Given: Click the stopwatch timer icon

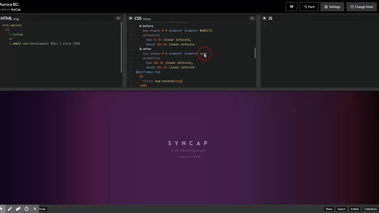Looking at the screenshot, I should (x=26, y=209).
